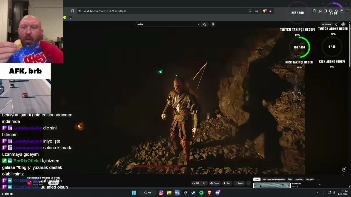Click the LunaryuuLive username beside 'iniyo işte'
Image resolution: width=351 pixels, height=197 pixels.
[x=27, y=141]
